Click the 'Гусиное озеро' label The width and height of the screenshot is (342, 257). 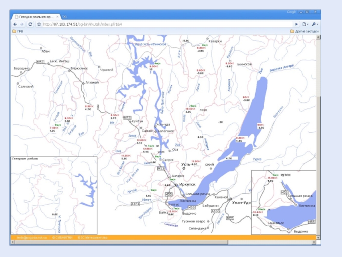point(194,221)
